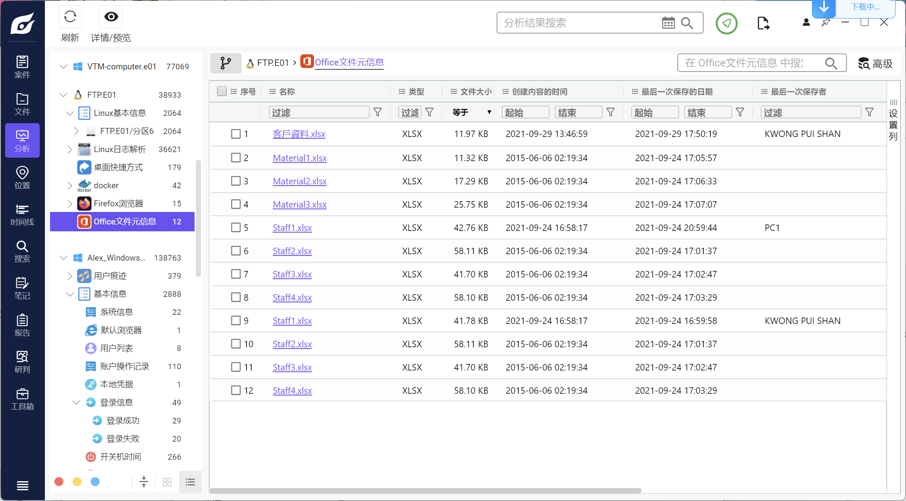Click the download arrow icon

click(x=824, y=7)
